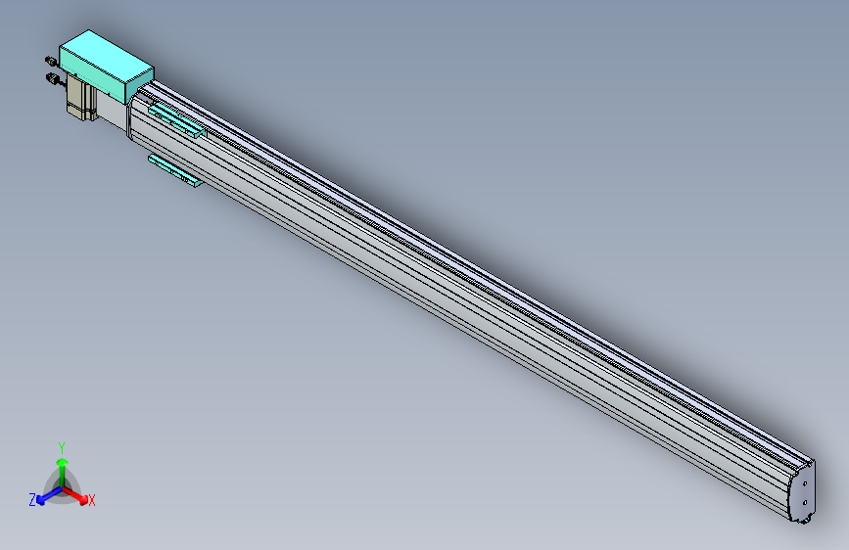Click the green Y axis arrow on the triad
Image resolution: width=849 pixels, height=550 pixels.
coord(63,474)
